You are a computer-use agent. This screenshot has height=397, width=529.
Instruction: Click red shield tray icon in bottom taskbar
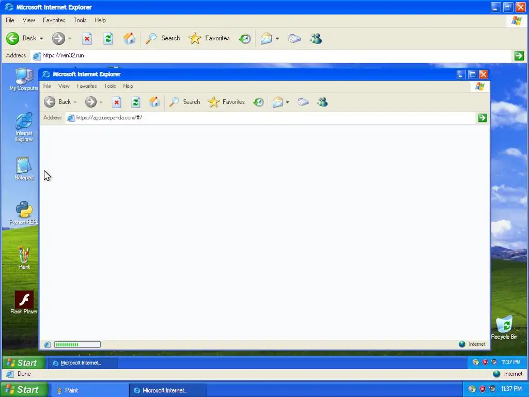(x=483, y=389)
